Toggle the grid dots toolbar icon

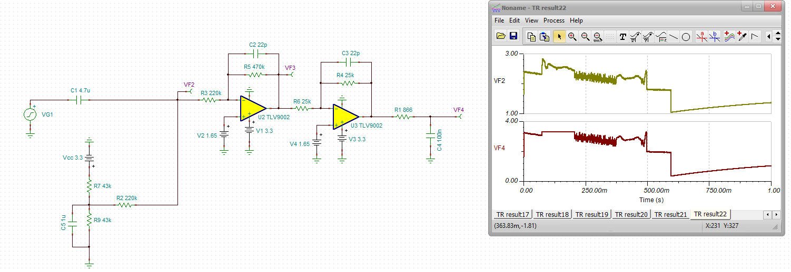coord(610,36)
